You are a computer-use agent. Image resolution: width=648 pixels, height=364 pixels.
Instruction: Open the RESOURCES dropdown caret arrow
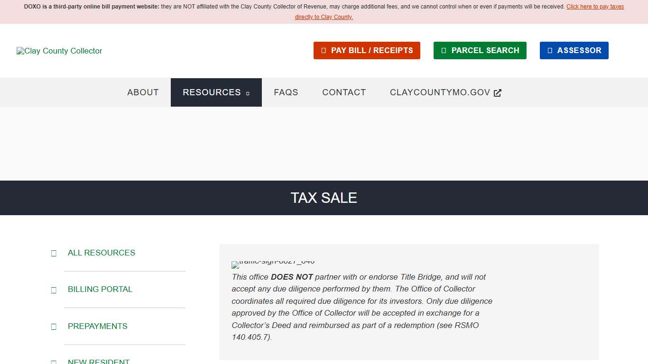point(248,93)
